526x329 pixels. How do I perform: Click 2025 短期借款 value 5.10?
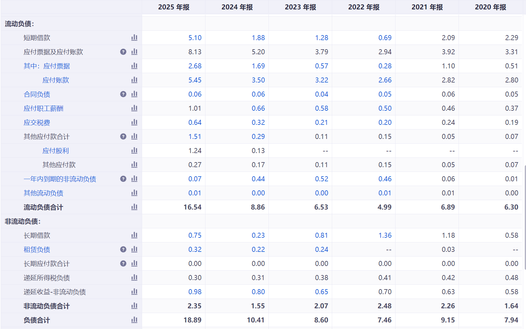(195, 38)
